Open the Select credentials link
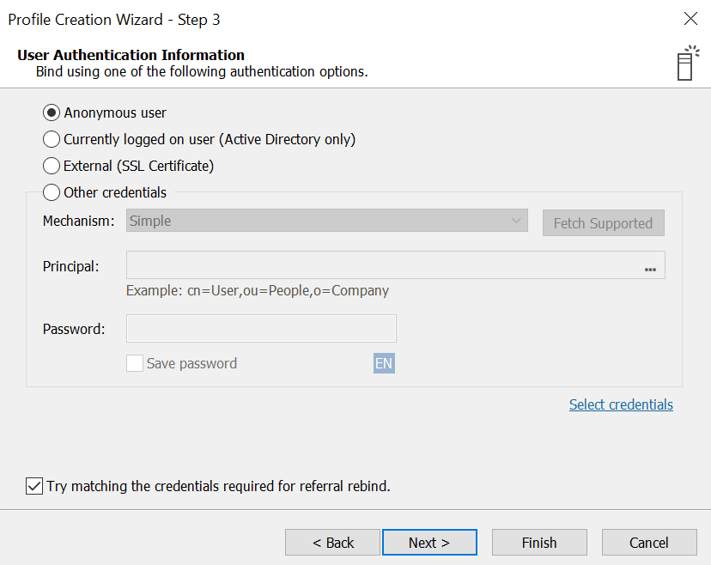Image resolution: width=711 pixels, height=565 pixels. pos(621,404)
